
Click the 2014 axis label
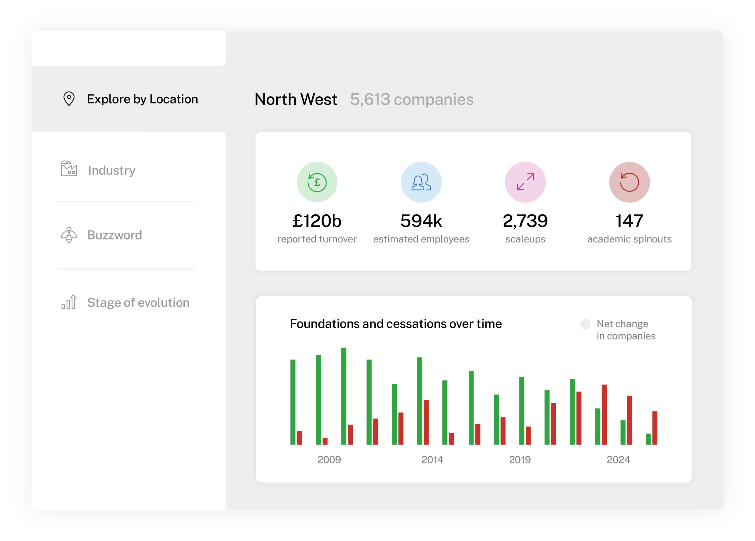(432, 460)
